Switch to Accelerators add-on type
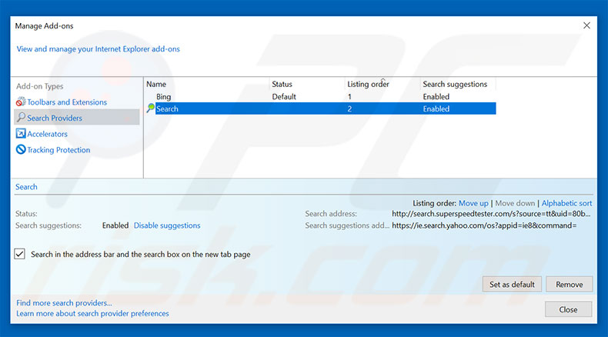Image resolution: width=608 pixels, height=337 pixels. 47,134
